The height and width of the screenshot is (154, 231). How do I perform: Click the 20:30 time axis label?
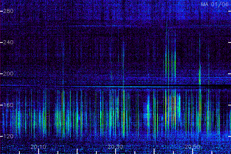point(115,147)
